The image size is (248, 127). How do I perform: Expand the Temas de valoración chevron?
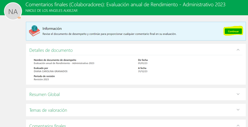pyautogui.click(x=238, y=110)
